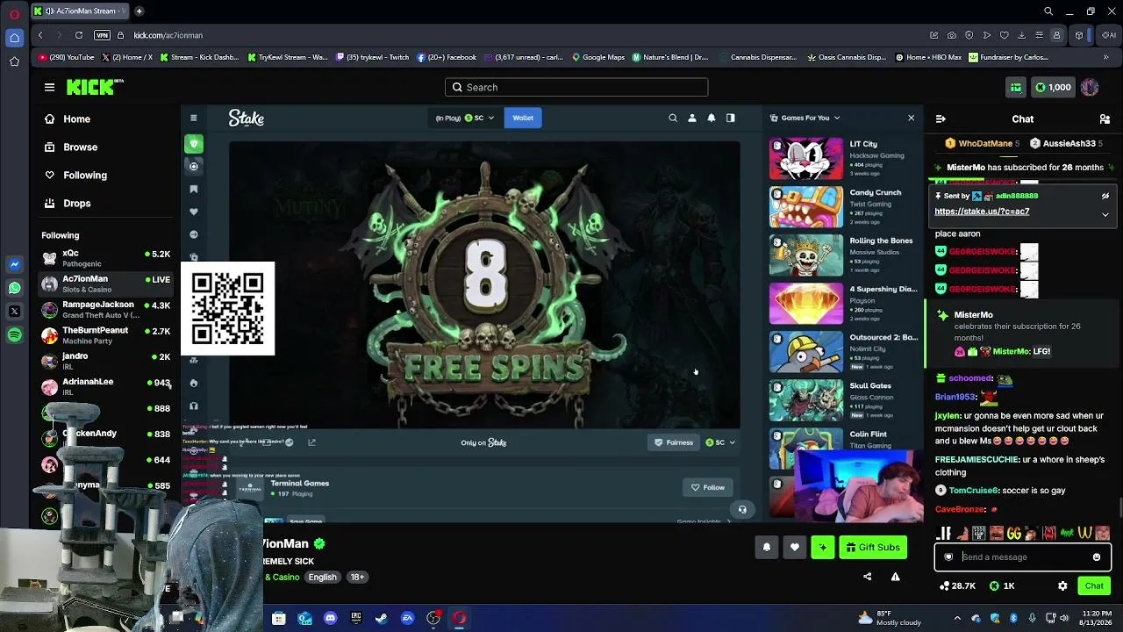Open RampageJackson channel in Following list
Image resolution: width=1123 pixels, height=632 pixels.
[105, 309]
